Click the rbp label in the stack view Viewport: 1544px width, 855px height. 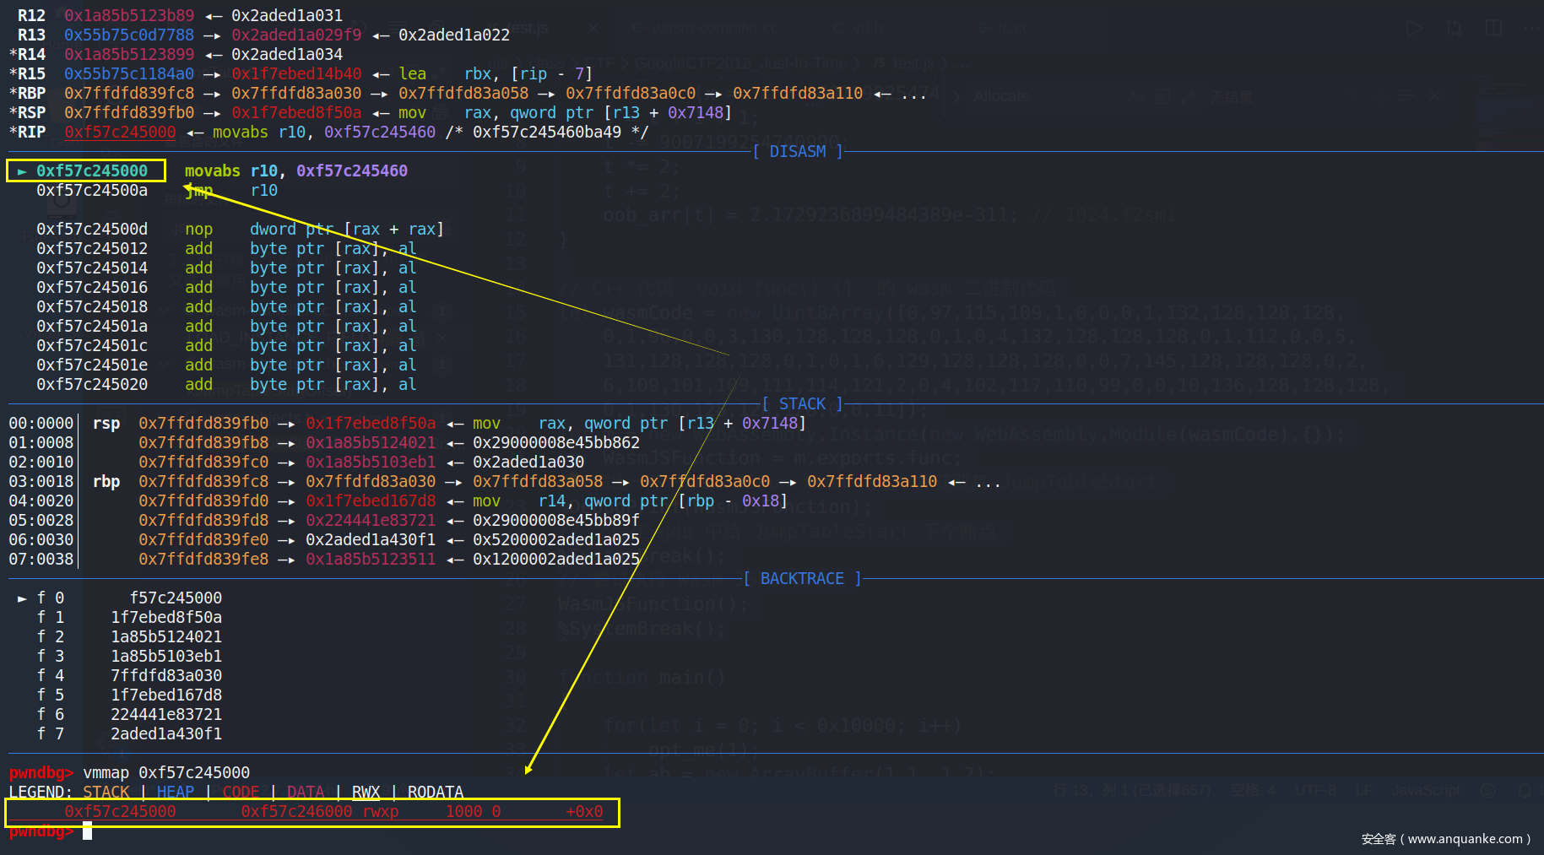click(x=106, y=482)
